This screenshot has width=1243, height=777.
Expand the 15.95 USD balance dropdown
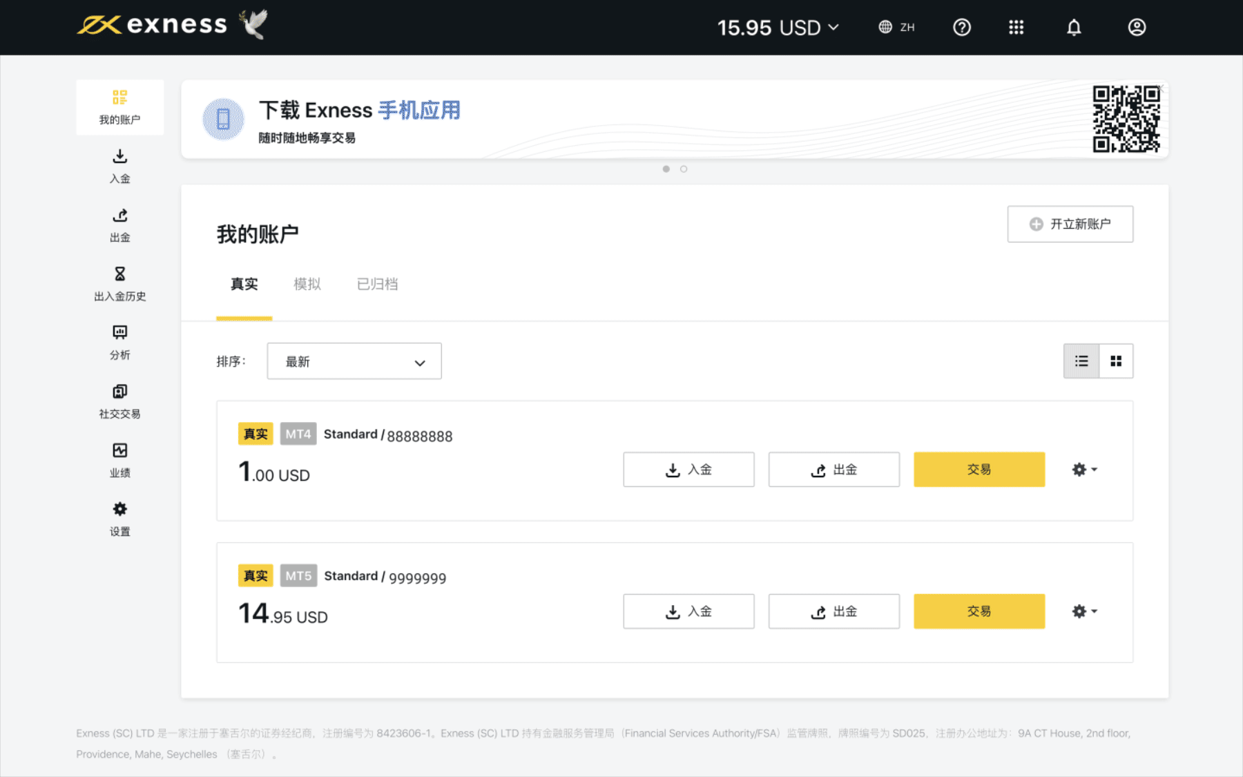click(x=778, y=28)
